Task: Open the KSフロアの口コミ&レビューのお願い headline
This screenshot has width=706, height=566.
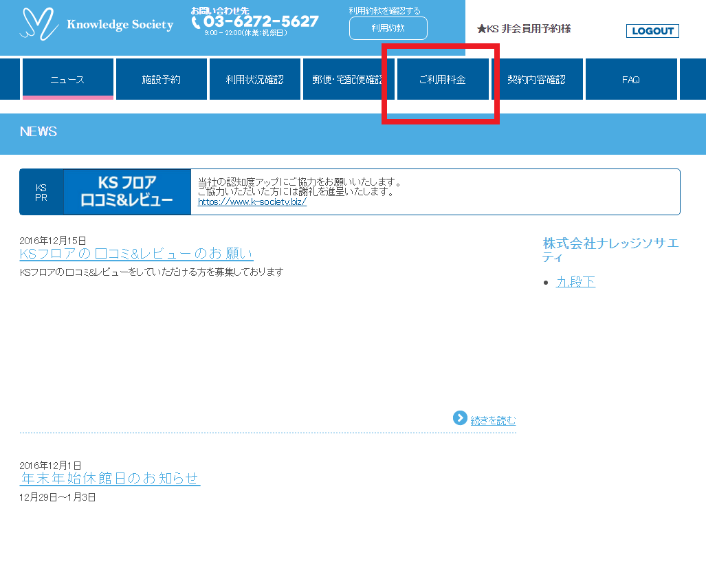Action: point(136,254)
